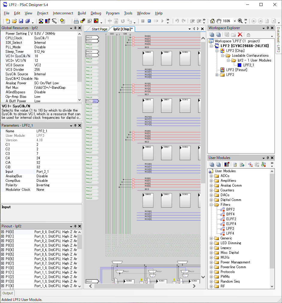Expand the ADCs folder in User Modules
The image size is (282, 303).
coord(211,176)
